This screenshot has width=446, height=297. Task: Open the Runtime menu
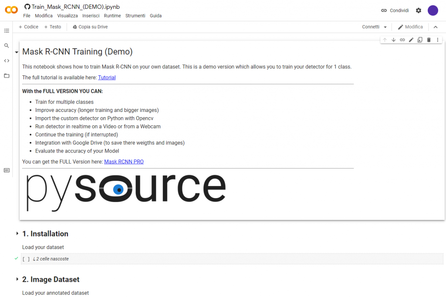[112, 16]
